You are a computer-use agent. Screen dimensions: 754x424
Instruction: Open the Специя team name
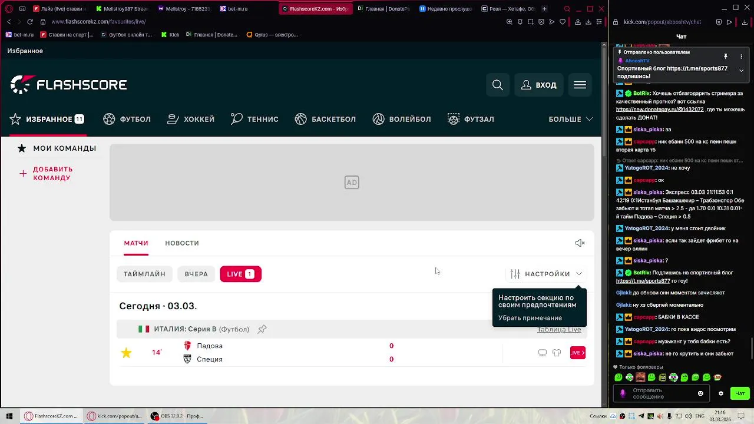[x=210, y=359]
